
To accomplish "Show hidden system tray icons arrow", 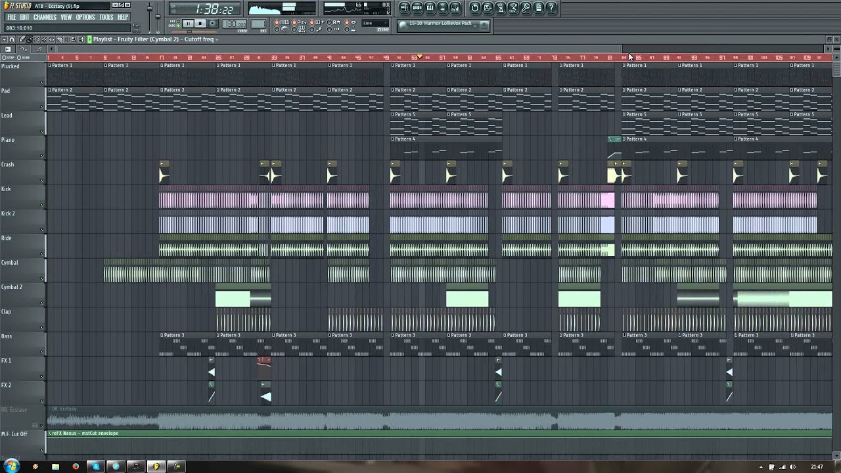I will click(x=761, y=467).
